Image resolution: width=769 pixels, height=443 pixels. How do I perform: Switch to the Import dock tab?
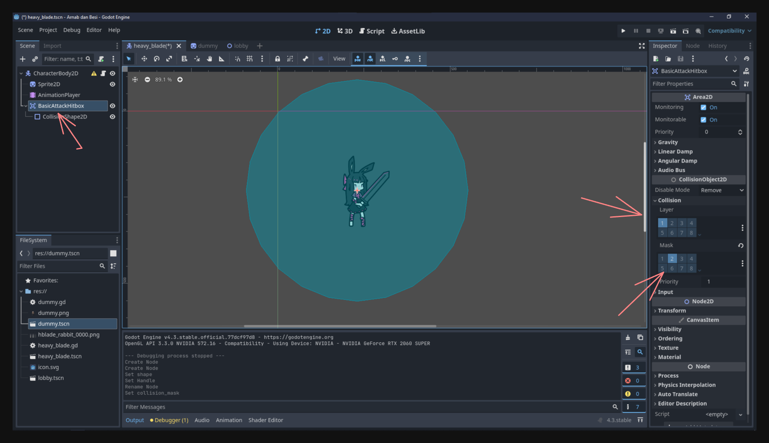(52, 46)
